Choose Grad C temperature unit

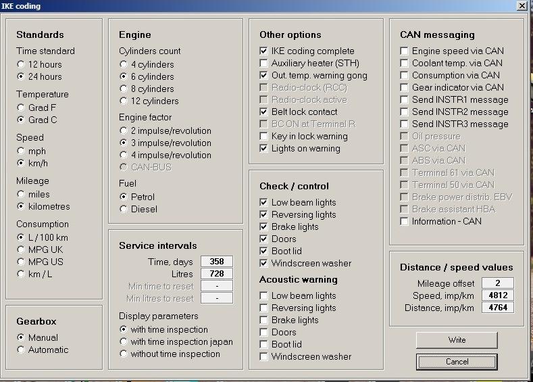[x=21, y=120]
